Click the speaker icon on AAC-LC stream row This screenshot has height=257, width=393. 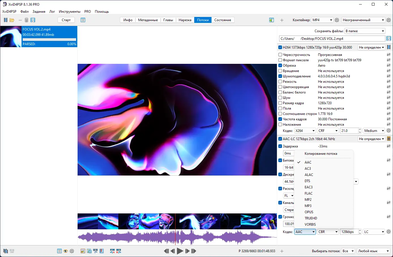pos(389,139)
